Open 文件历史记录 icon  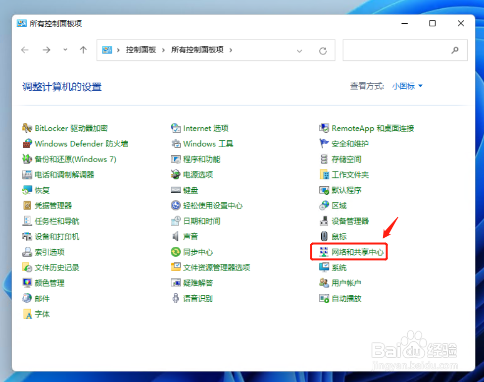point(27,268)
